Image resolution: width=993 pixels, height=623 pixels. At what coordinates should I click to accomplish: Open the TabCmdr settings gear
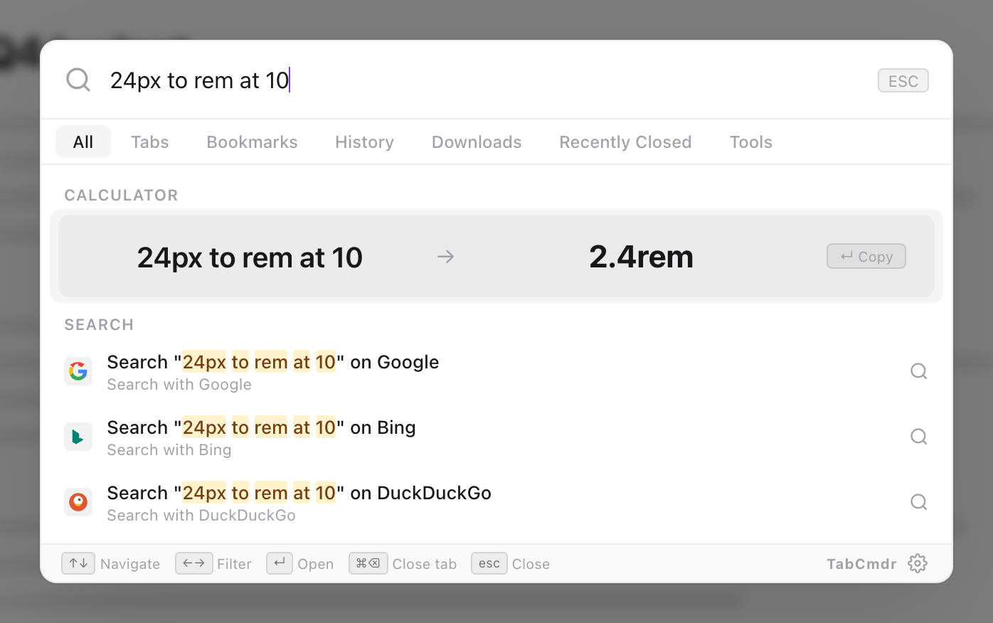pos(918,563)
